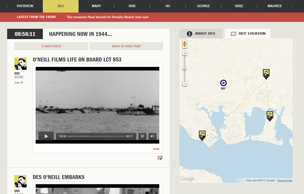
Task: Select the northernmost Des map marker
Action: (266, 74)
